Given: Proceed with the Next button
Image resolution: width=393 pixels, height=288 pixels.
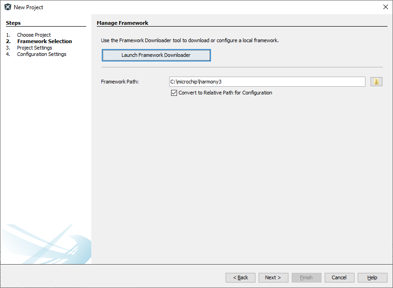Looking at the screenshot, I should 273,277.
